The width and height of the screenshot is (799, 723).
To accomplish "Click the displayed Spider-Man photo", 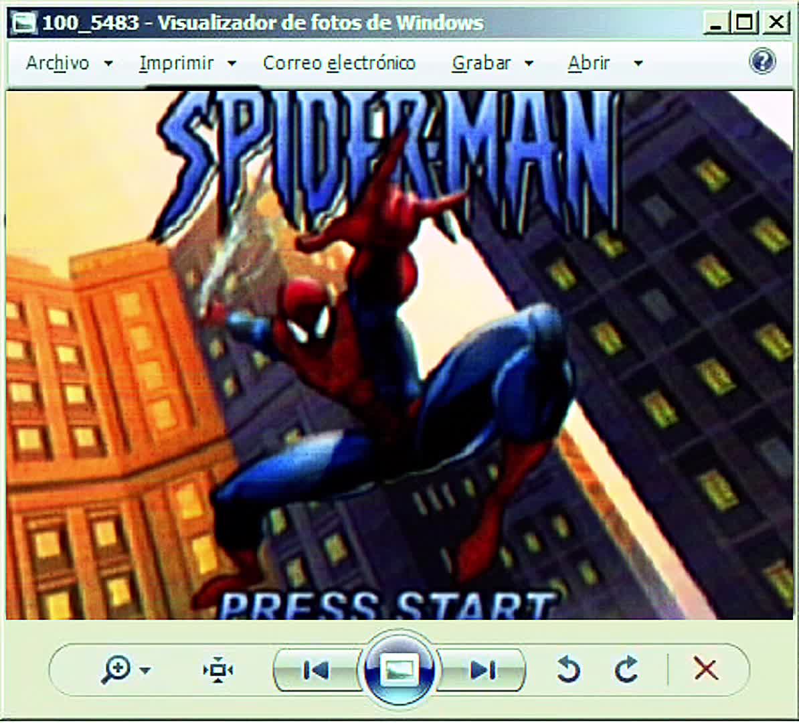I will pos(399,355).
